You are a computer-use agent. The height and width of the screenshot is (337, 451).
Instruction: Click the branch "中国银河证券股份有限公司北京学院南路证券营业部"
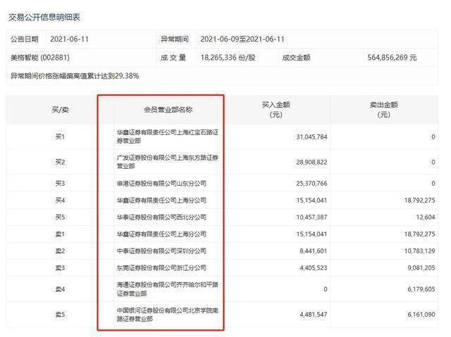coord(168,314)
